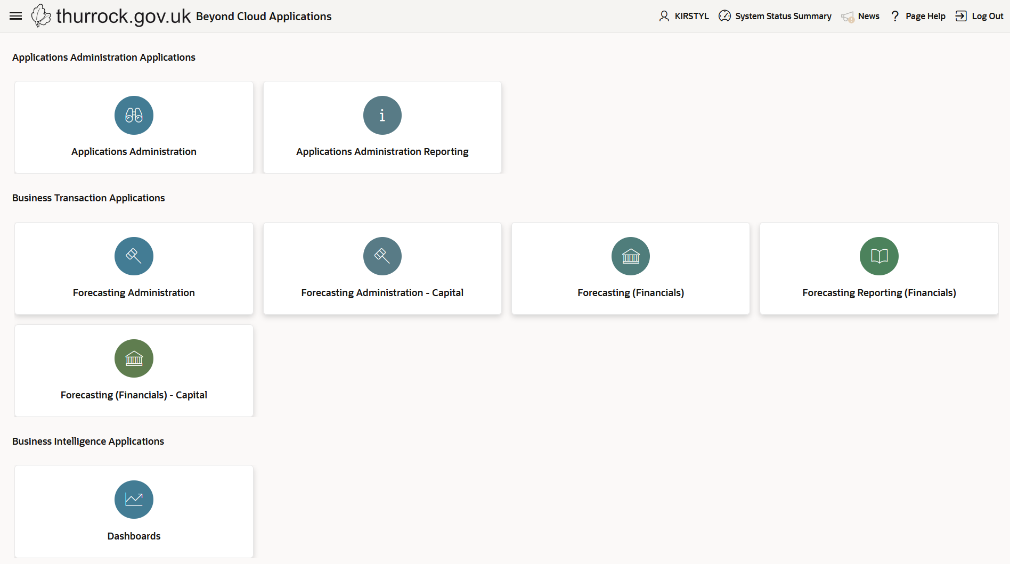Launch Forecasting Administration gavel icon
Viewport: 1010px width, 564px height.
(x=134, y=256)
